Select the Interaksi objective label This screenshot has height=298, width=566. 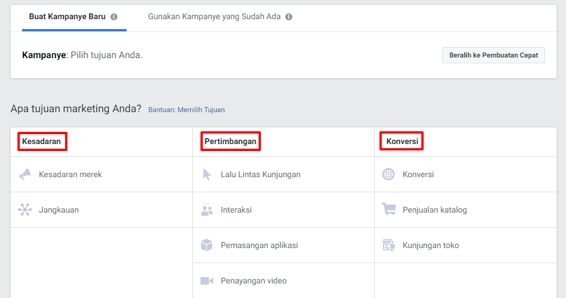[236, 210]
